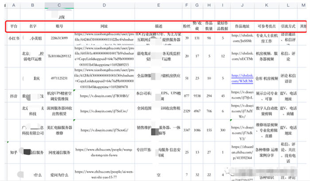Click the 最好作品数据 header cell

click(223, 26)
